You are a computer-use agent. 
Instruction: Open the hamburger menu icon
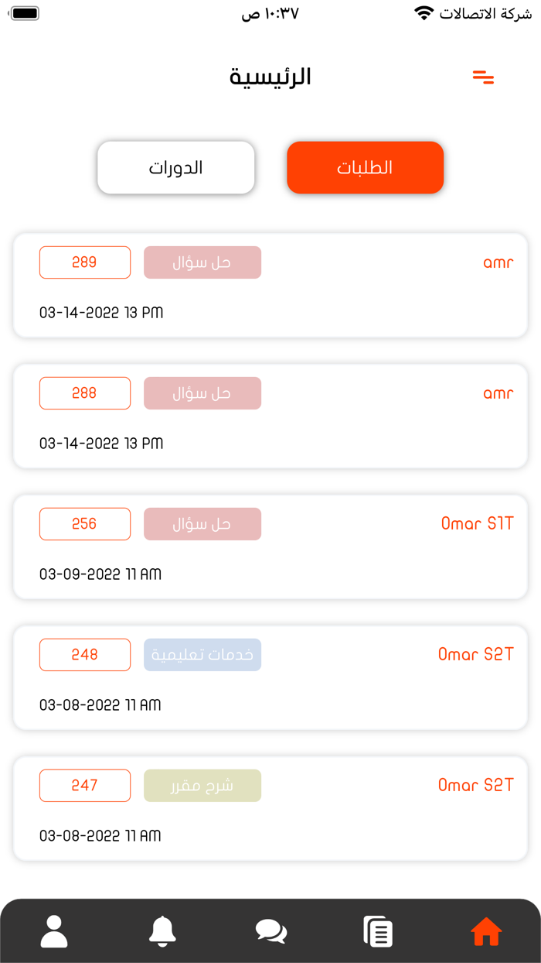[483, 77]
